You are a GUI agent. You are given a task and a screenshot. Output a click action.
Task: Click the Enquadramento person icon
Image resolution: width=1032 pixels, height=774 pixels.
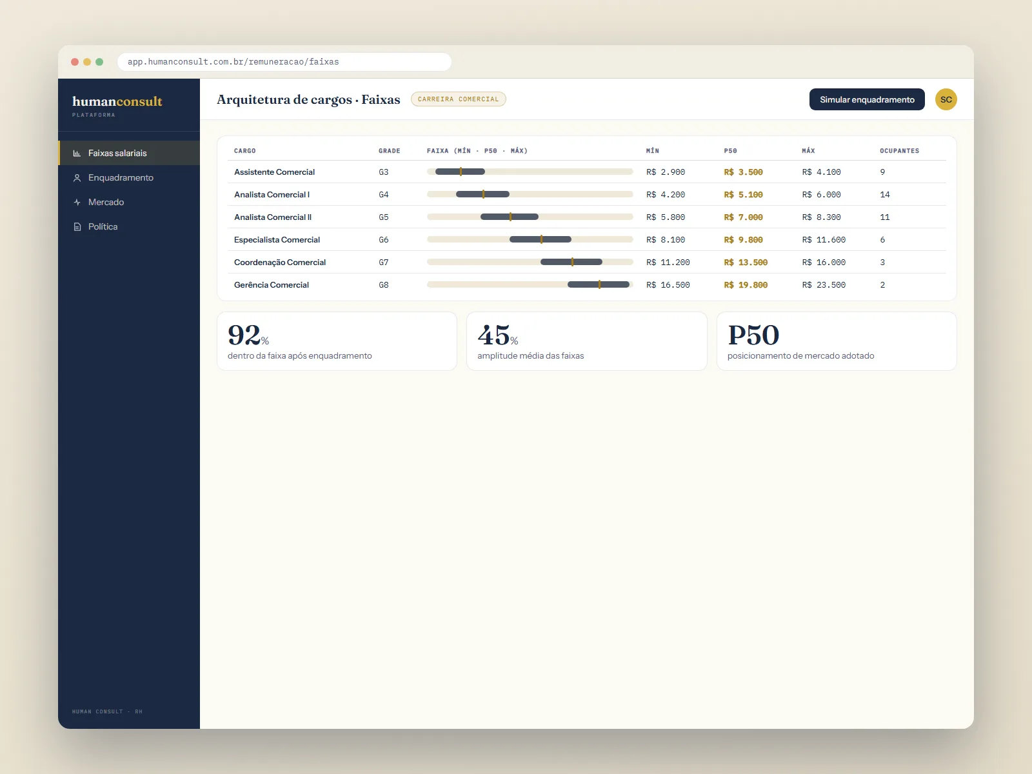coord(77,177)
